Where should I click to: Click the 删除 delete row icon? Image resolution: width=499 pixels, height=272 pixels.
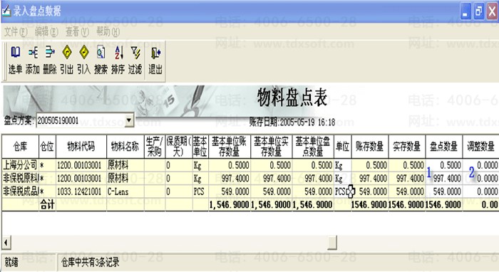pyautogui.click(x=50, y=53)
